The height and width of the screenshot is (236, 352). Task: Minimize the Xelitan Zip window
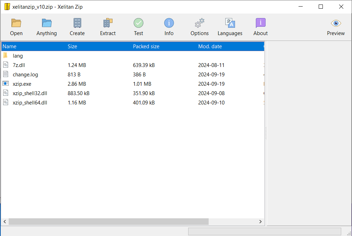coord(301,7)
